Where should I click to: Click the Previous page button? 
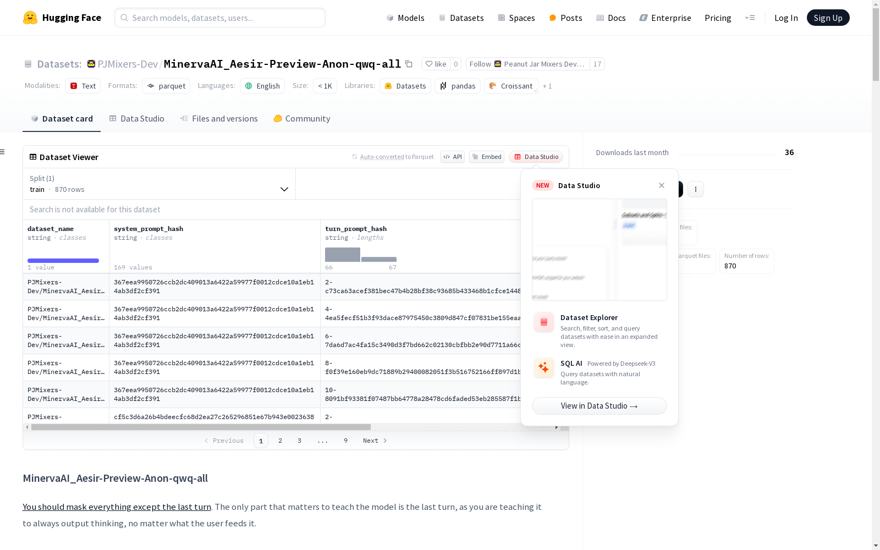pos(224,441)
